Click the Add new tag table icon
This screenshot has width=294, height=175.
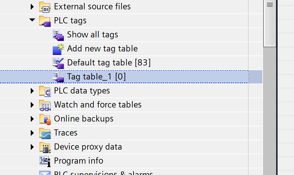58,49
